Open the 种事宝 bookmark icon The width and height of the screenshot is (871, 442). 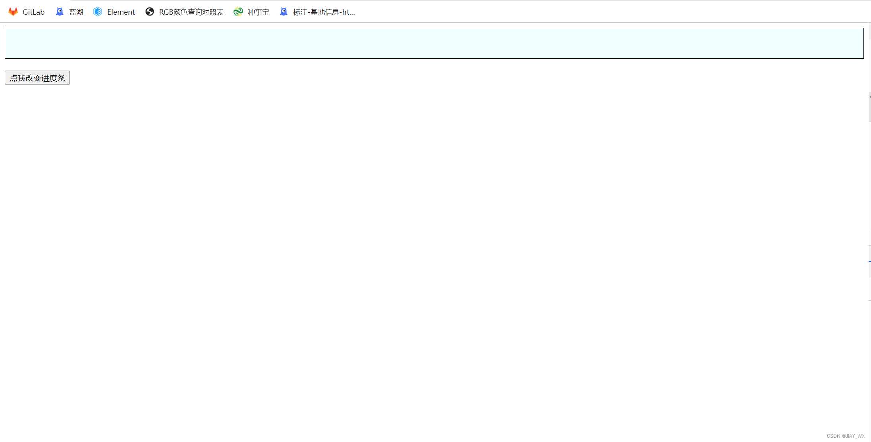tap(238, 12)
